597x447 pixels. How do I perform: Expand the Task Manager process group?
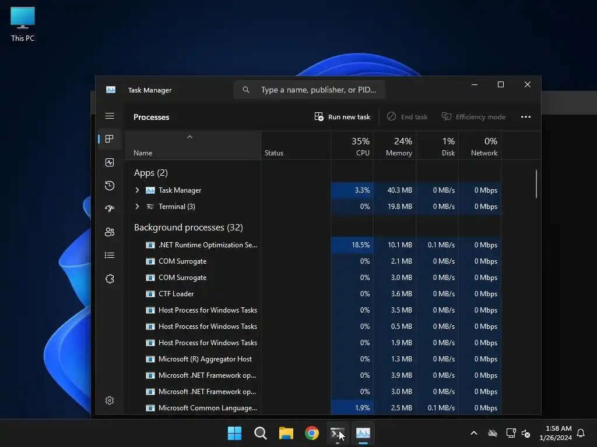(137, 190)
